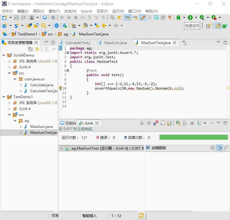This screenshot has width=230, height=220.
Task: Open the 文件(F) menu
Action: pos(7,11)
